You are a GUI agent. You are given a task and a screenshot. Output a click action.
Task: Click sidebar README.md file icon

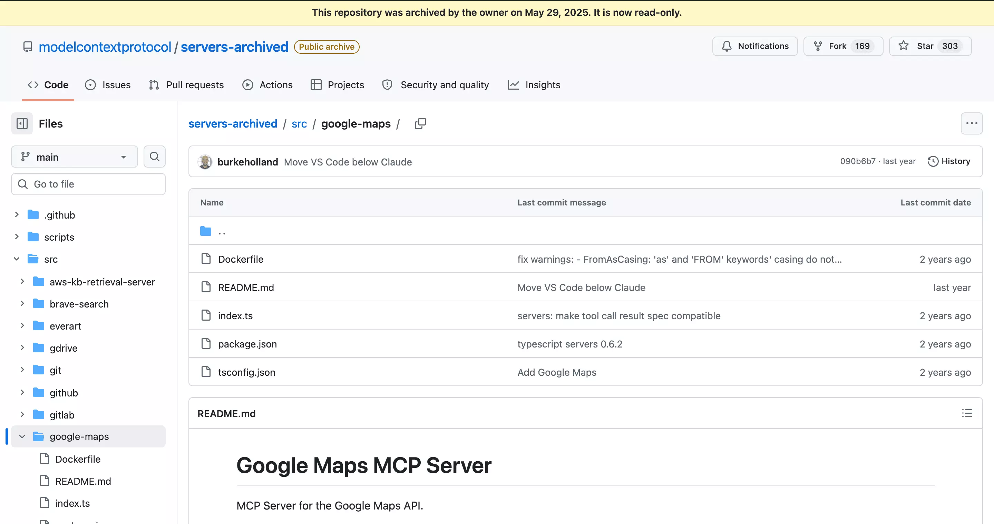tap(45, 481)
